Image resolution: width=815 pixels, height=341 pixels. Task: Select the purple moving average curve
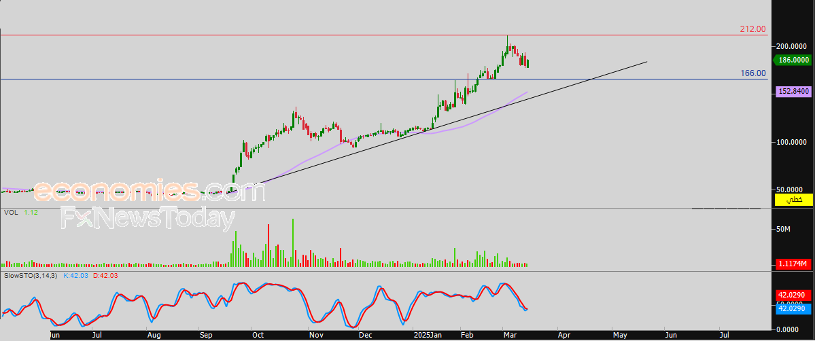click(312, 158)
